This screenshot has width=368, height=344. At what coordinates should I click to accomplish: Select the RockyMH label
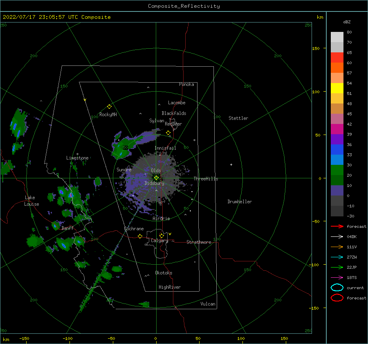[x=108, y=115]
